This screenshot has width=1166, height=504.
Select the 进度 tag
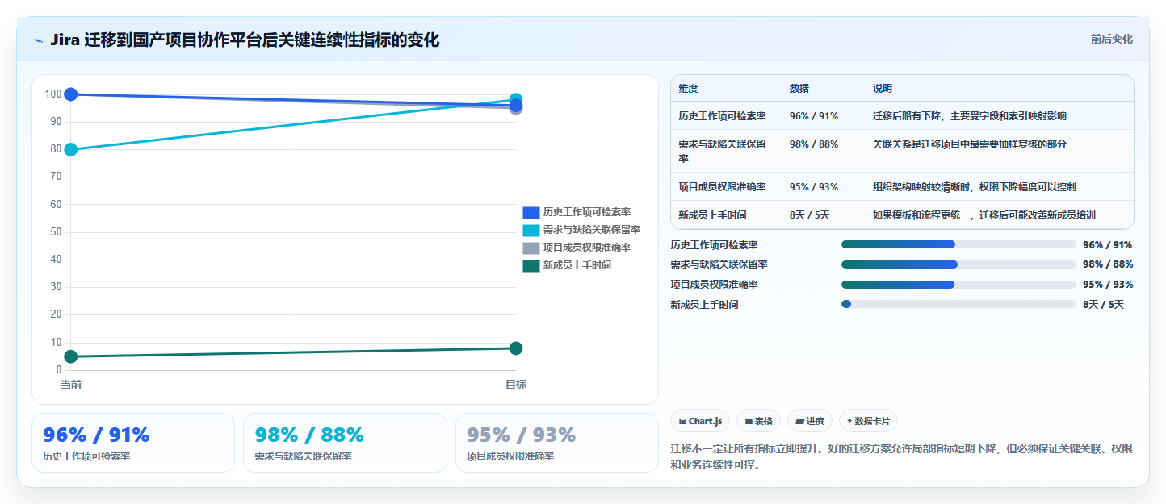pyautogui.click(x=810, y=421)
